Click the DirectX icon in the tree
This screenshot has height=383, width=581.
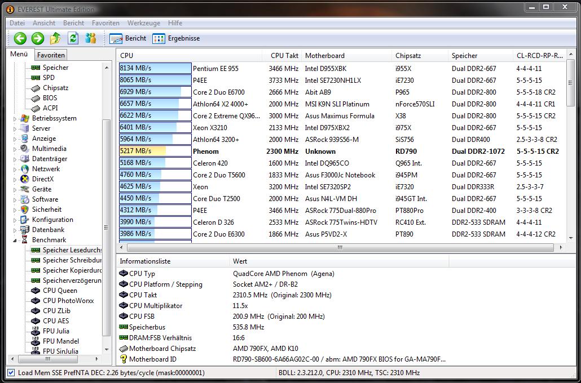coord(25,179)
